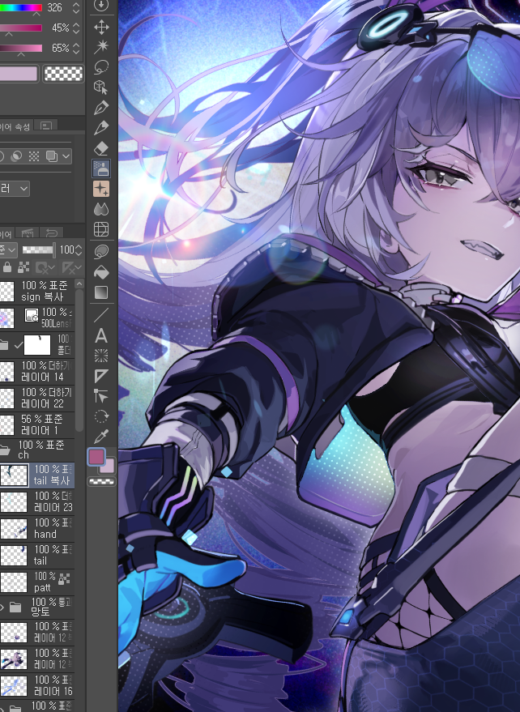Select the transparent color strip below the color boxes
The image size is (520, 712).
click(101, 481)
